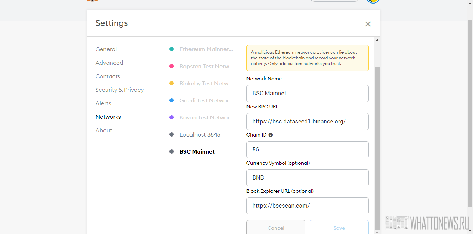Open the About section
Image resolution: width=473 pixels, height=234 pixels.
(104, 131)
